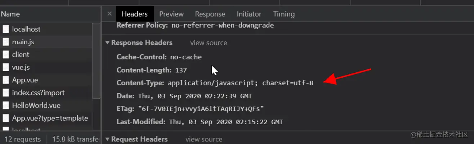Screen dimensions: 474x144
Task: Click the file icon next to main.js
Action: point(5,42)
